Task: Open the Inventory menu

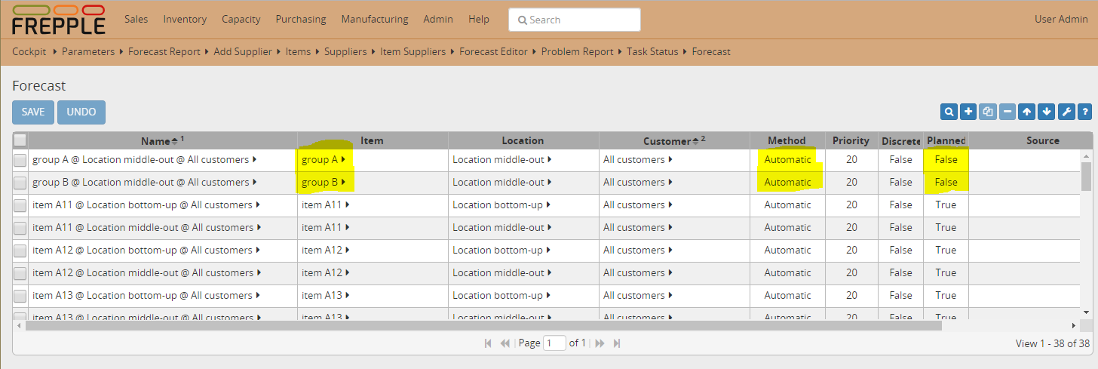Action: [x=185, y=19]
